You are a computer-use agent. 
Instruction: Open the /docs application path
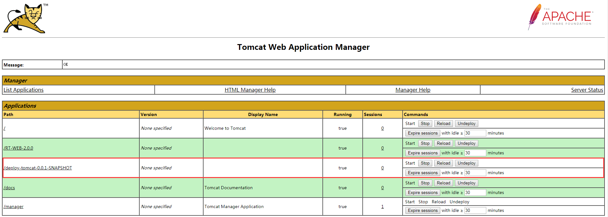[9, 188]
